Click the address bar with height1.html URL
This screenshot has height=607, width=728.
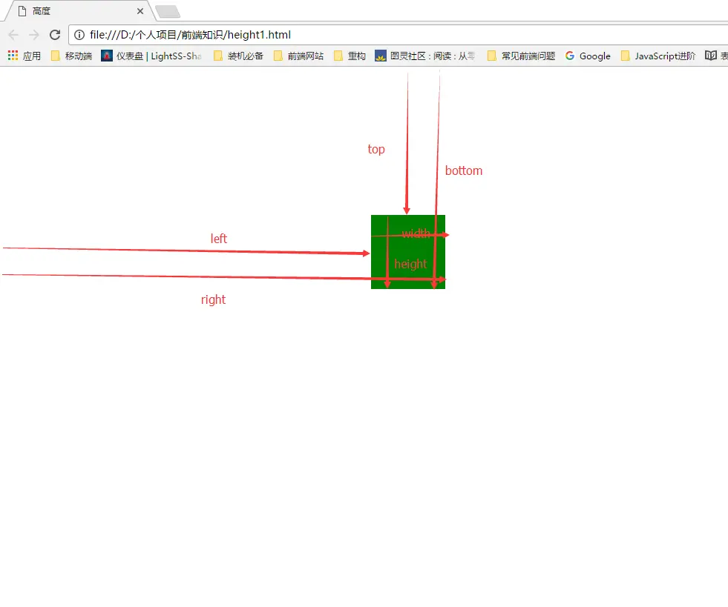point(399,35)
